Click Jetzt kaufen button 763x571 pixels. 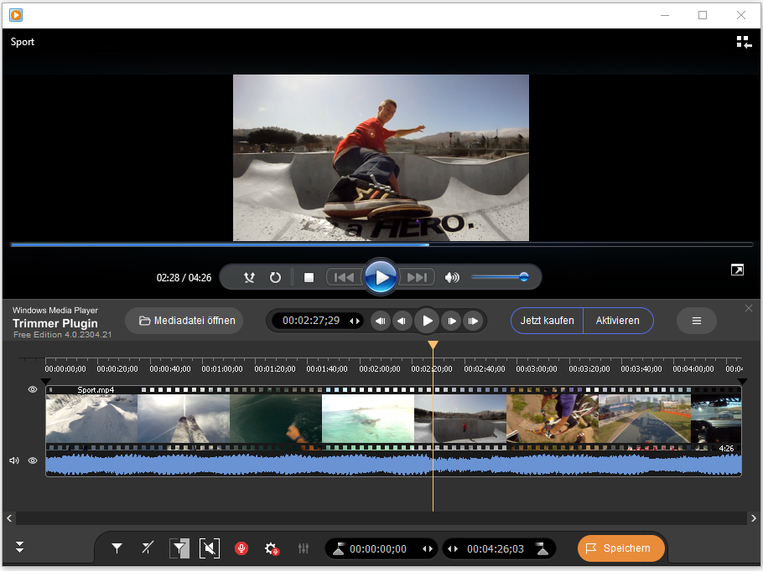pyautogui.click(x=547, y=321)
